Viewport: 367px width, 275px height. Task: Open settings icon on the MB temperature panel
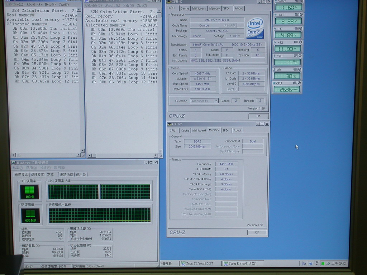coord(296,69)
